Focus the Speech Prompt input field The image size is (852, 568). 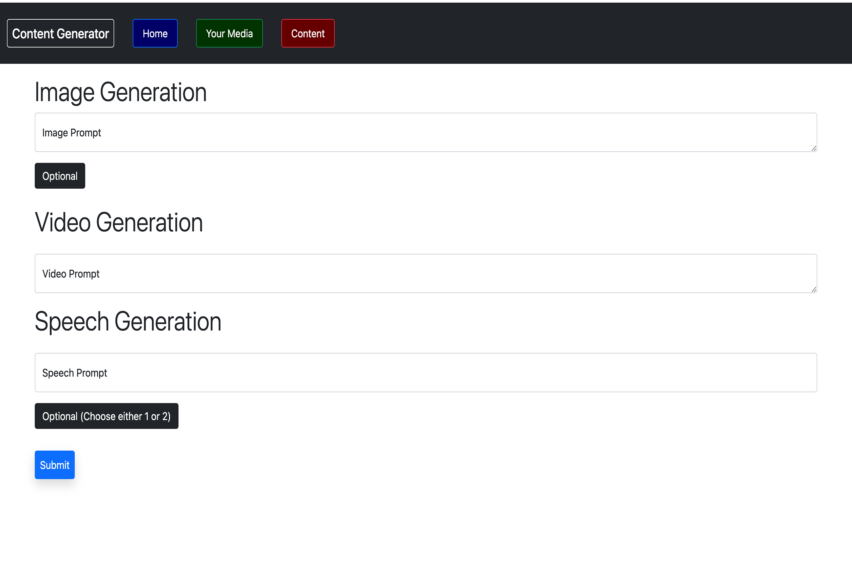425,372
